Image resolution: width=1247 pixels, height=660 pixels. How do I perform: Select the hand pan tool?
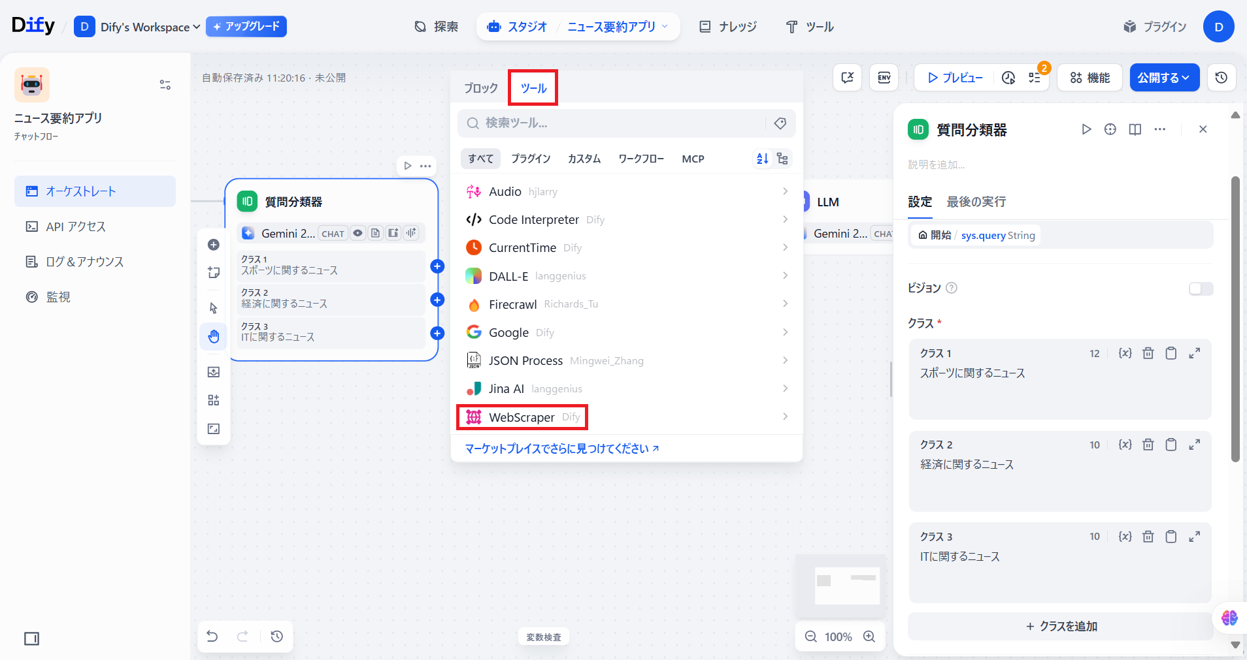214,336
